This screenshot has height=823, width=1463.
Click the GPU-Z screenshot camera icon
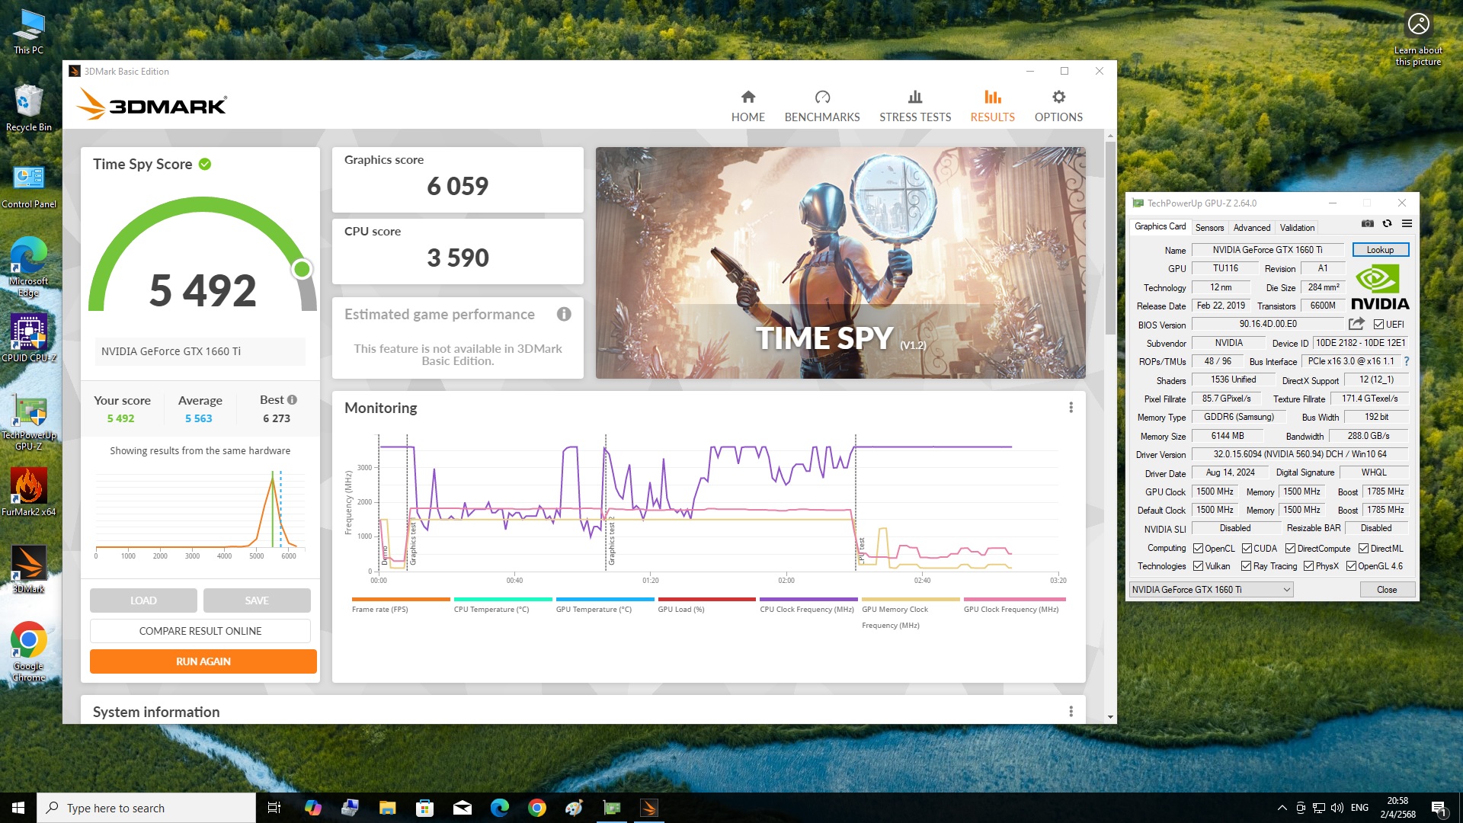1368,223
